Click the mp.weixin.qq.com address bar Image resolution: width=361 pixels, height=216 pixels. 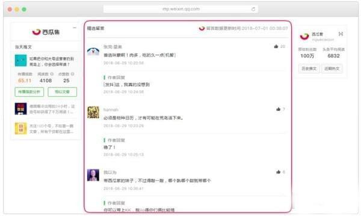pos(180,9)
